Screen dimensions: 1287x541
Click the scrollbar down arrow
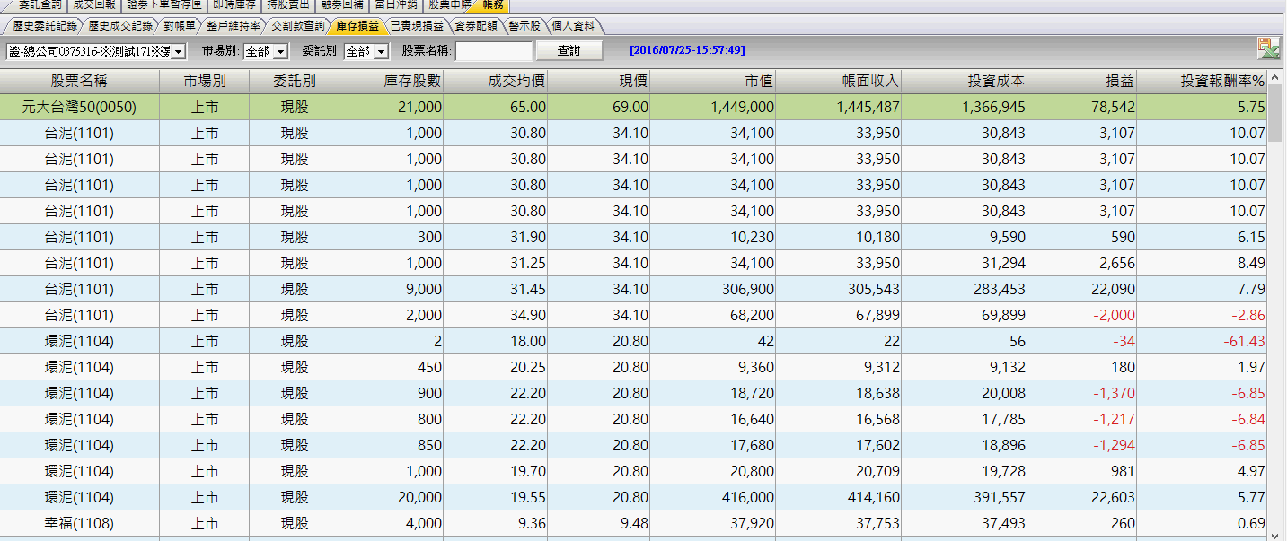1276,534
